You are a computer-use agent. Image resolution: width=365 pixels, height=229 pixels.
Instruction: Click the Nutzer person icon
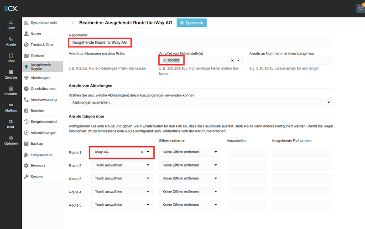pyautogui.click(x=26, y=34)
